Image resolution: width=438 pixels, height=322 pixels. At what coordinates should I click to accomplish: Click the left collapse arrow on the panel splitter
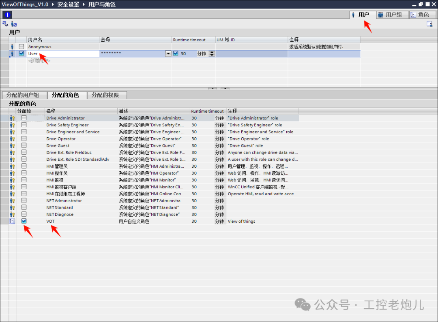pyautogui.click(x=213, y=88)
